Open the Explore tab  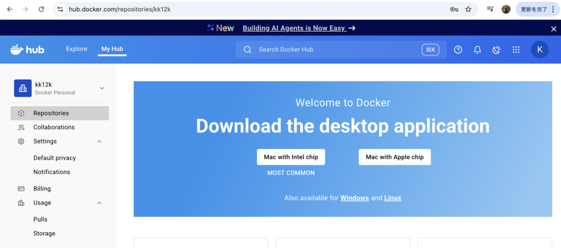tap(77, 49)
